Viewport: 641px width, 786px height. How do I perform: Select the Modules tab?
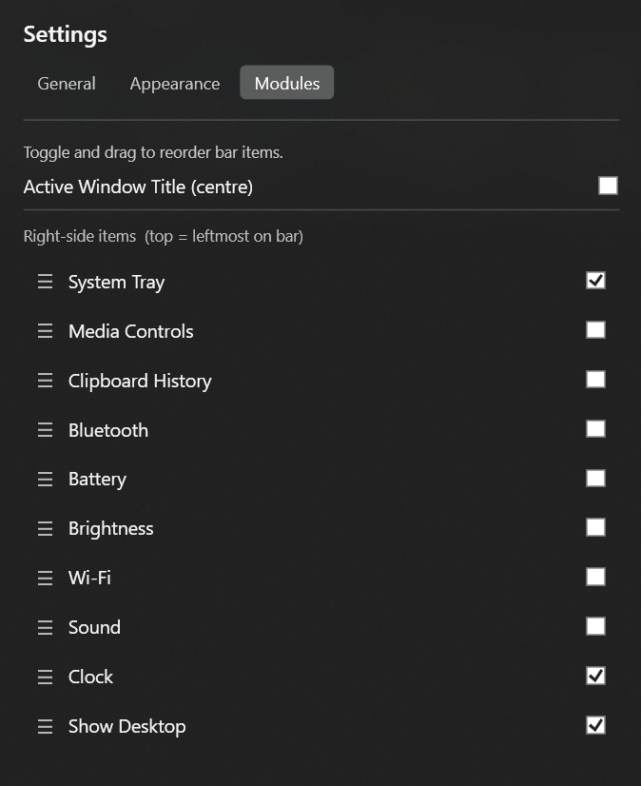click(287, 84)
